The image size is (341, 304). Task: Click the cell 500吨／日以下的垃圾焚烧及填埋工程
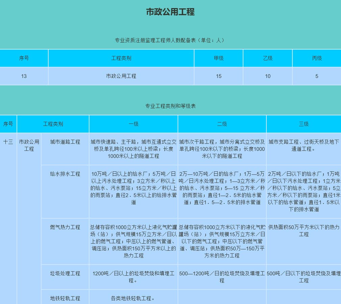[304, 277]
